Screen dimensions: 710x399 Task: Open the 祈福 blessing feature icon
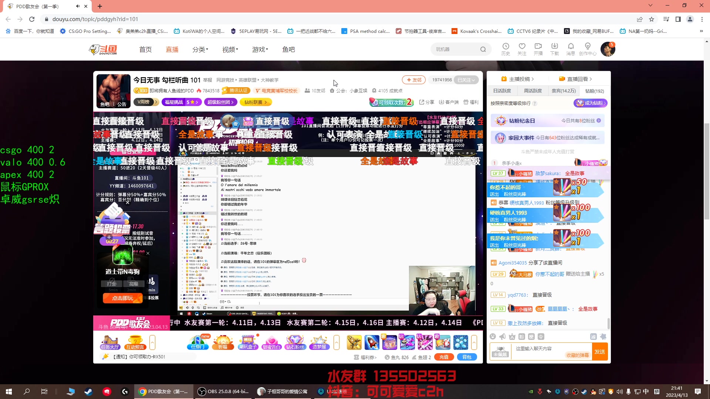pyautogui.click(x=223, y=342)
